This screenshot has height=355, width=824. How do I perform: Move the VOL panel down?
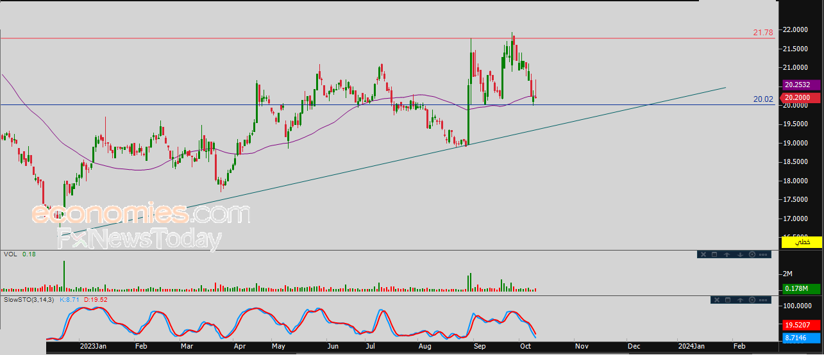click(740, 254)
